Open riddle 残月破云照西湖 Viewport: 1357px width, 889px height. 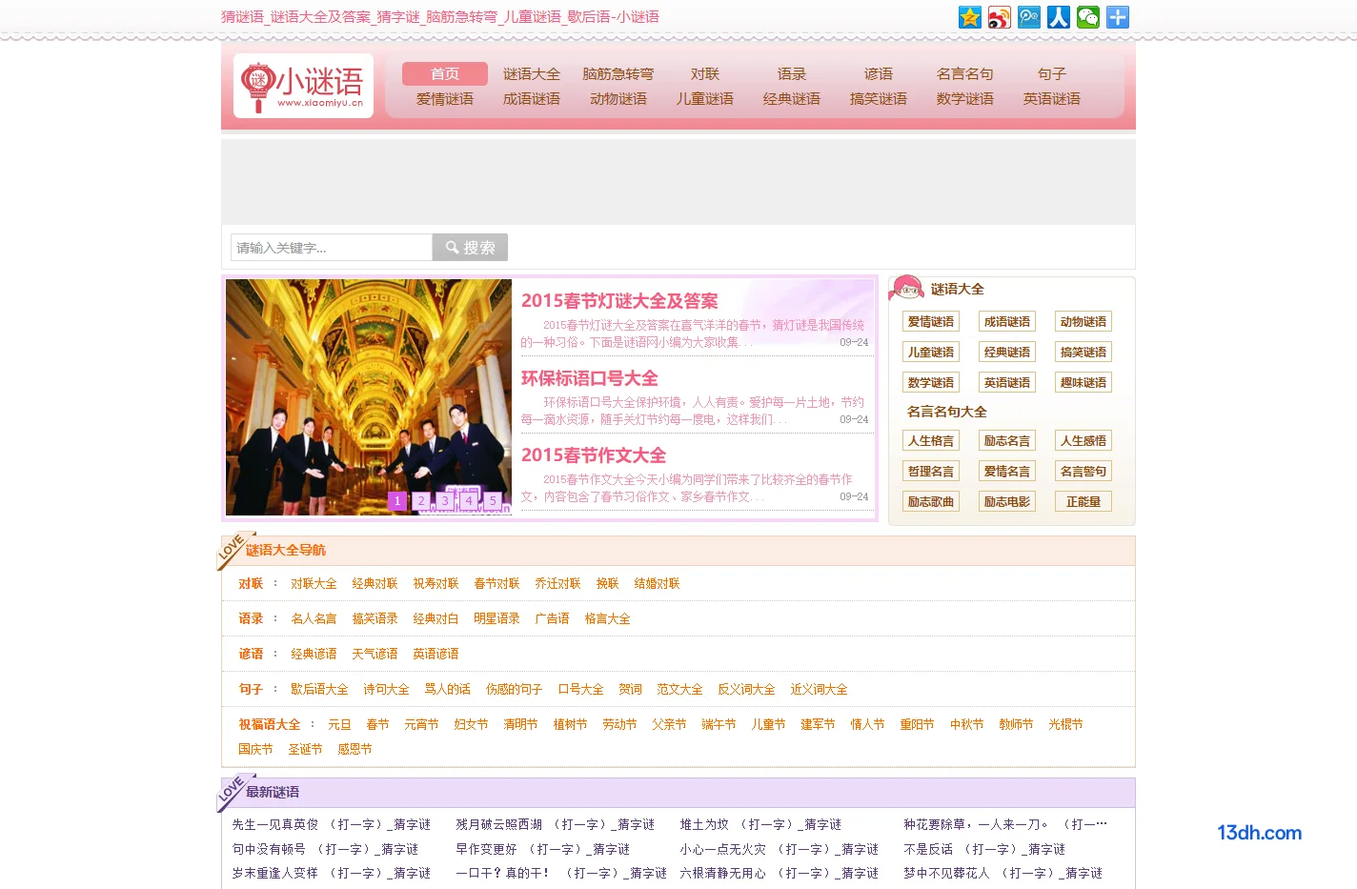(x=555, y=825)
